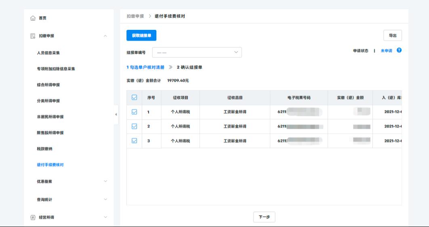The height and width of the screenshot is (227, 429).
Task: Expand the 查询统计 menu section
Action: [x=105, y=199]
